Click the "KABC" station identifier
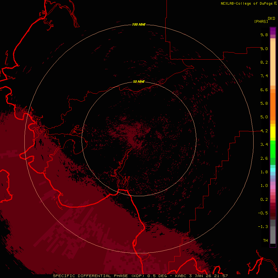 click(181, 276)
